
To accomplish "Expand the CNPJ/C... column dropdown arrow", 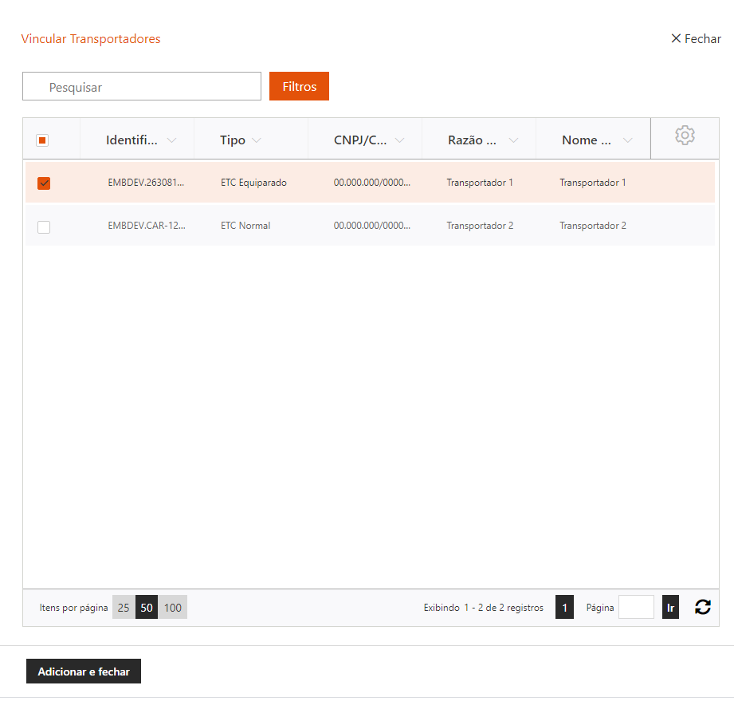I will point(399,141).
